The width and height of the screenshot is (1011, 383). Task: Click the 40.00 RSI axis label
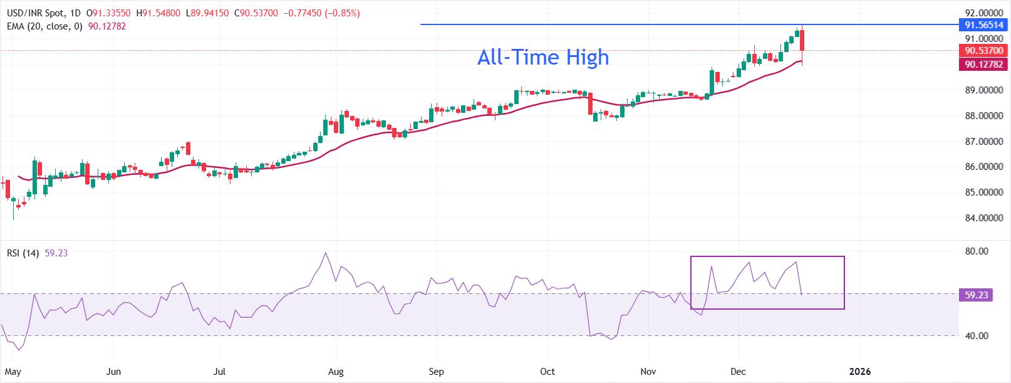tap(977, 336)
